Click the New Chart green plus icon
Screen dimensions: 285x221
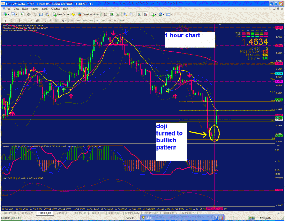[5, 14]
